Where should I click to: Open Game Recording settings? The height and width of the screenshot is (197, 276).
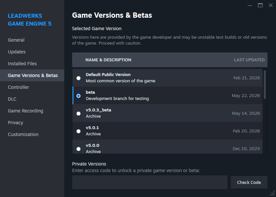32,111
